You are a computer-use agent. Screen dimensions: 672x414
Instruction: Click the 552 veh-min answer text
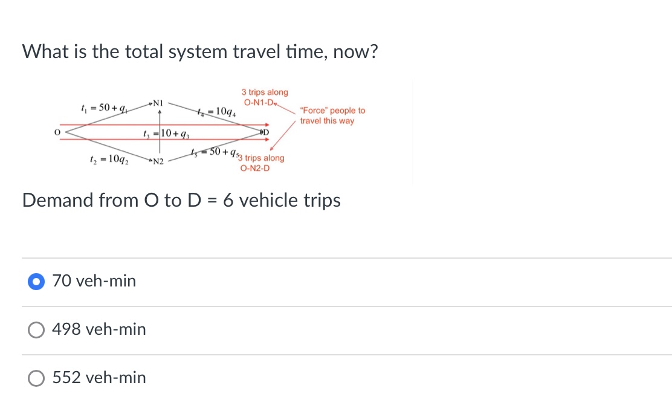99,378
